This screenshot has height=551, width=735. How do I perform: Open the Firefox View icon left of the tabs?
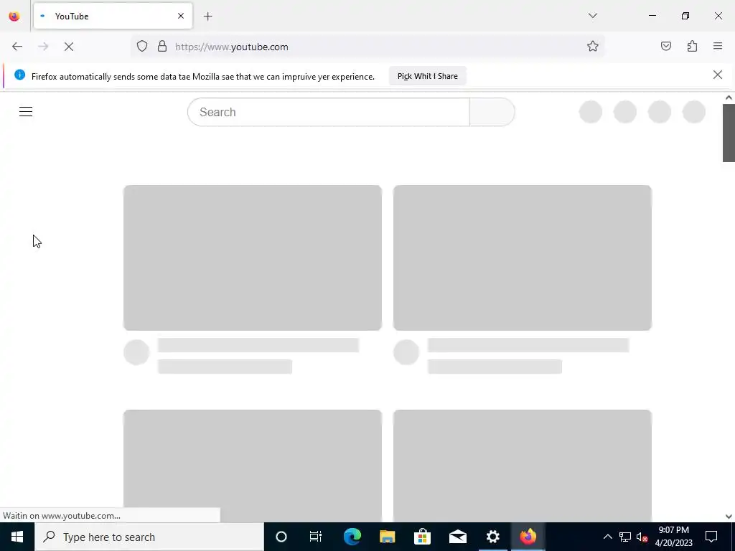tap(14, 17)
